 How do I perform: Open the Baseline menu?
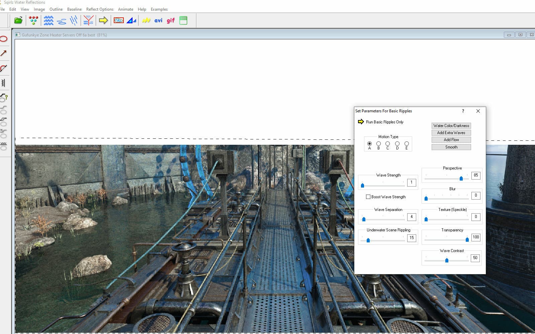[x=74, y=9]
